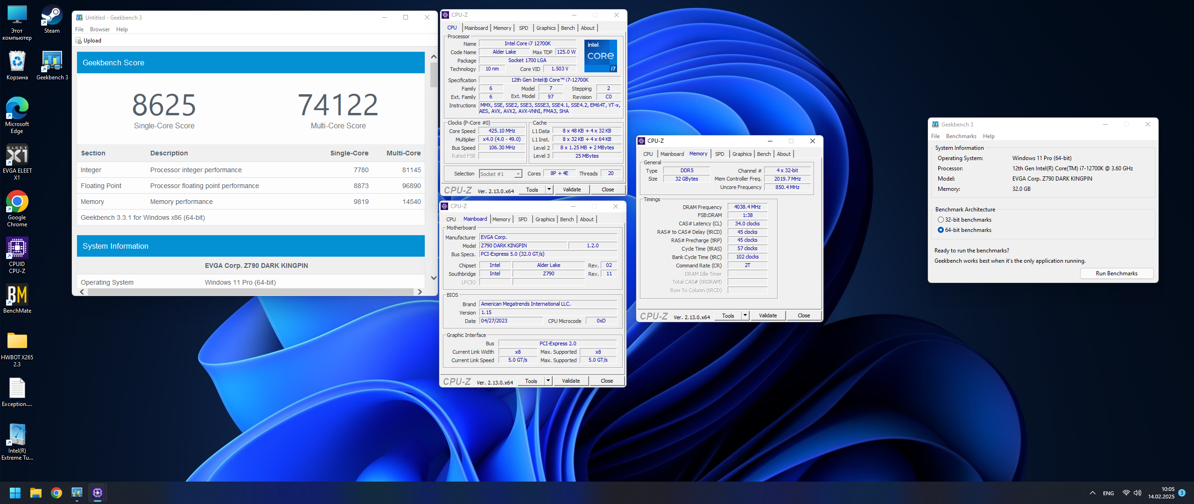Open BenchMate desktop shortcut

click(17, 299)
